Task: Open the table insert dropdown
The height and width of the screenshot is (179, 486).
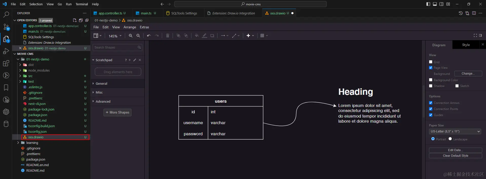Action: click(x=264, y=36)
